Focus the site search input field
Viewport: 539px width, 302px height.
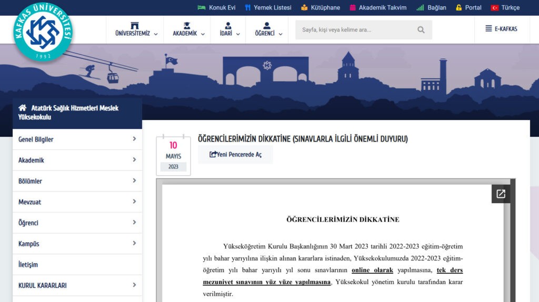(x=357, y=30)
